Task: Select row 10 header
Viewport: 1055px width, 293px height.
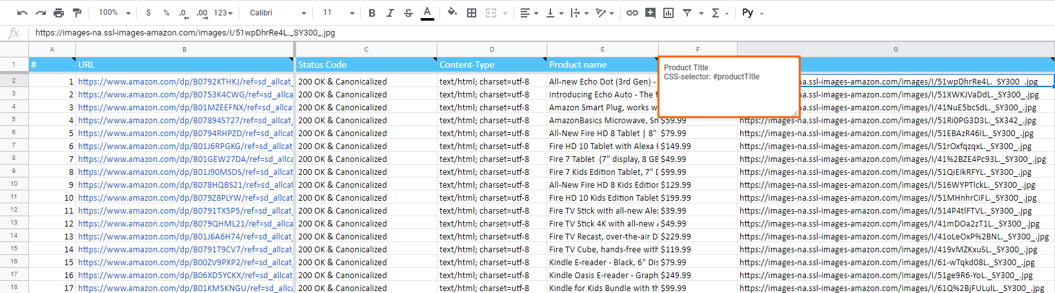Action: [x=14, y=184]
